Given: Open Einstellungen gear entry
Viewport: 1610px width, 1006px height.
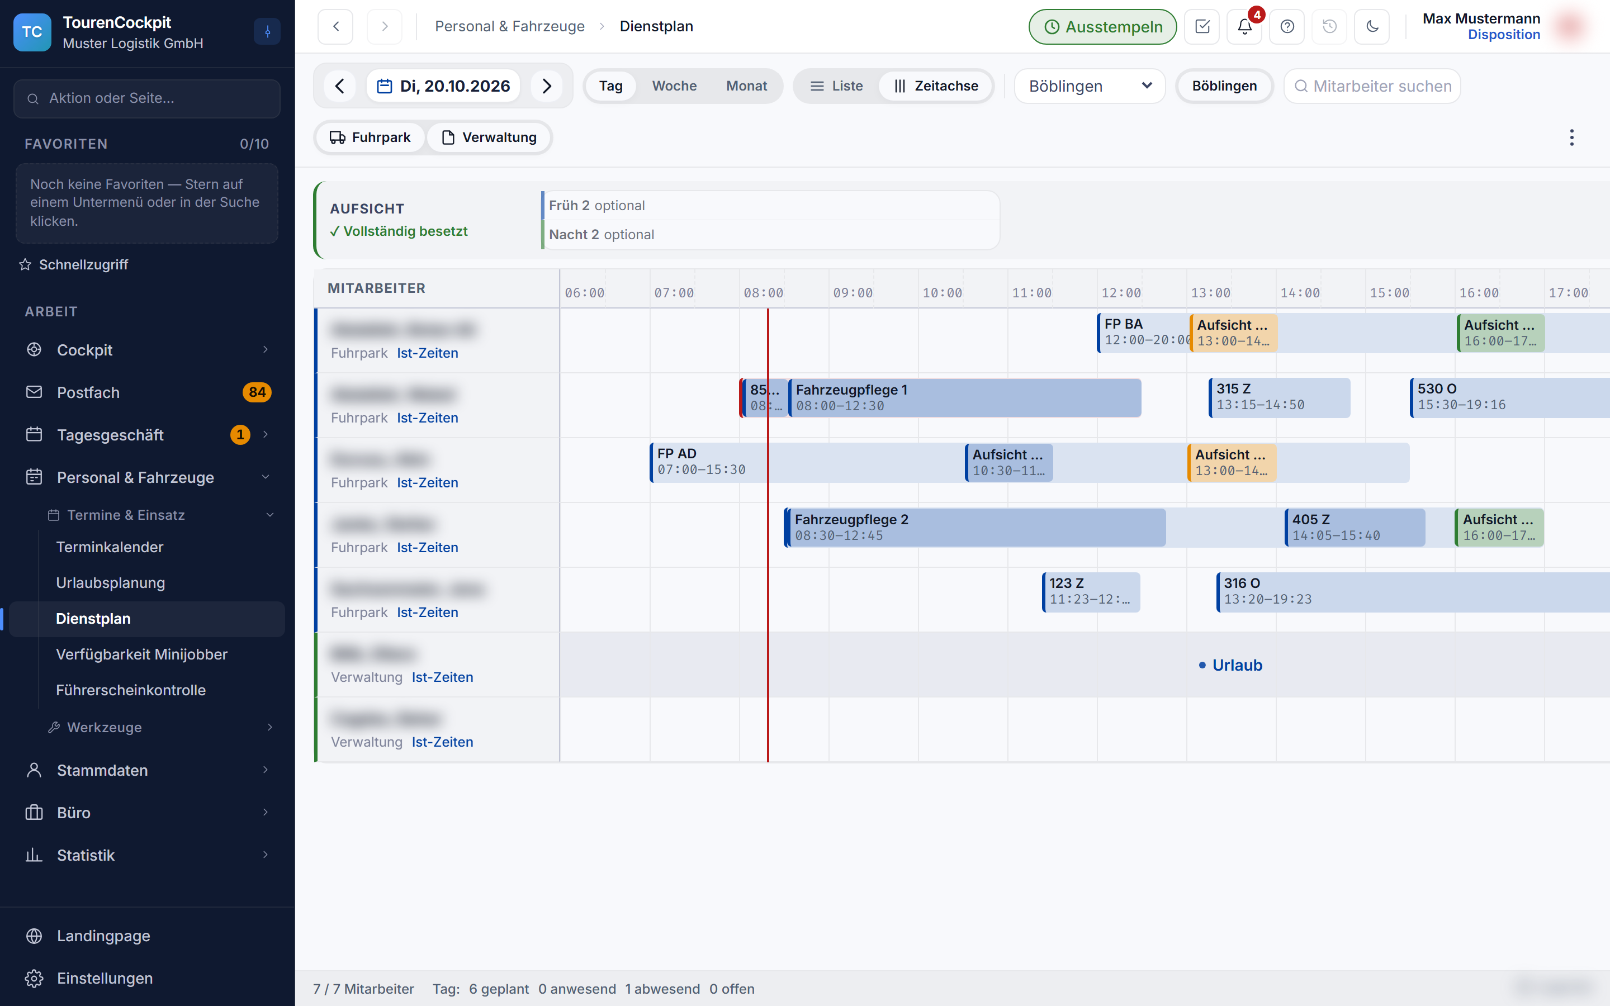Looking at the screenshot, I should [x=147, y=978].
